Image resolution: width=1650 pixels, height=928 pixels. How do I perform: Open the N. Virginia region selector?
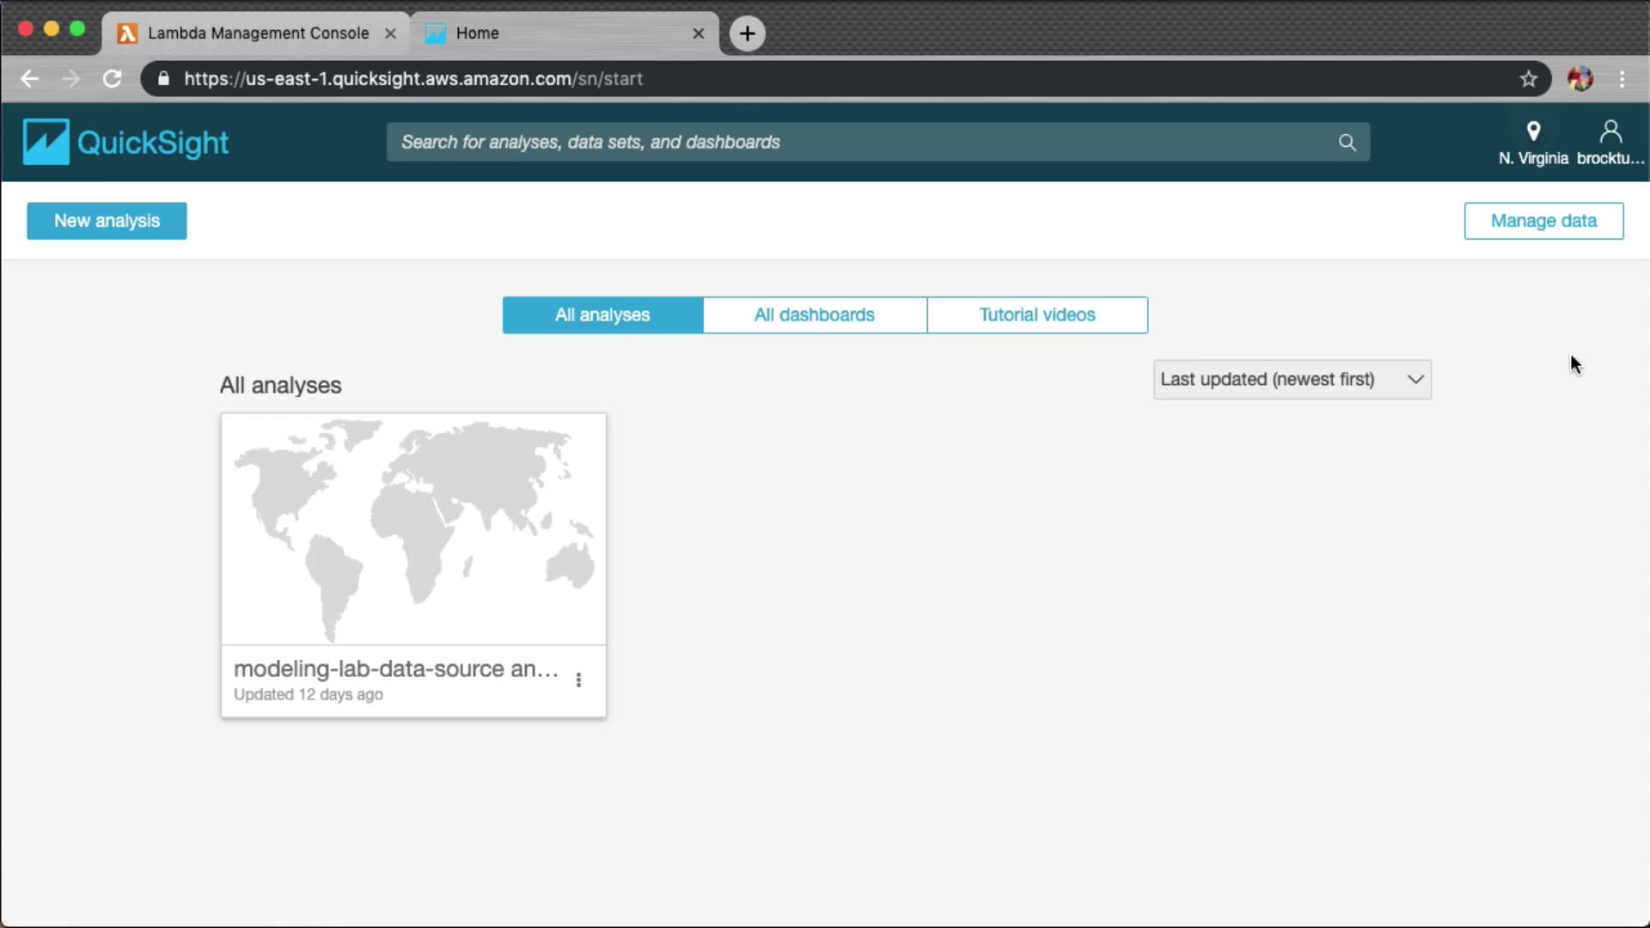point(1532,143)
